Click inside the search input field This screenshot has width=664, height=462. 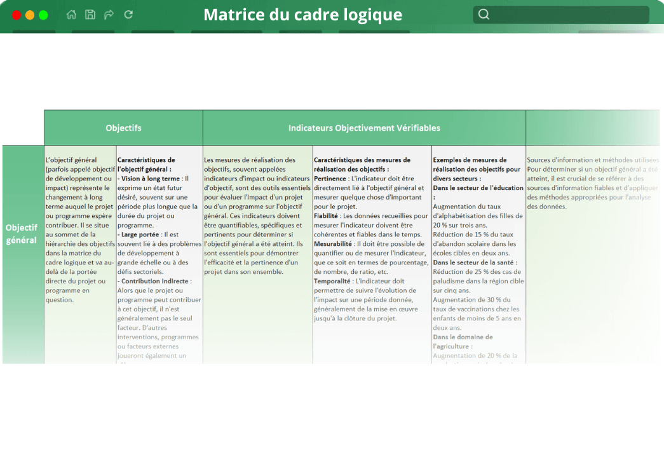tap(559, 13)
